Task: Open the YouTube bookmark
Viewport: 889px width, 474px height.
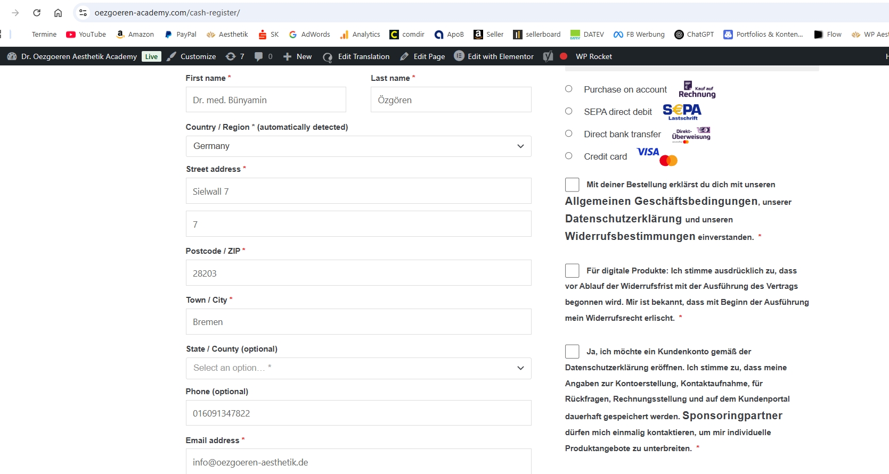Action: click(x=86, y=34)
